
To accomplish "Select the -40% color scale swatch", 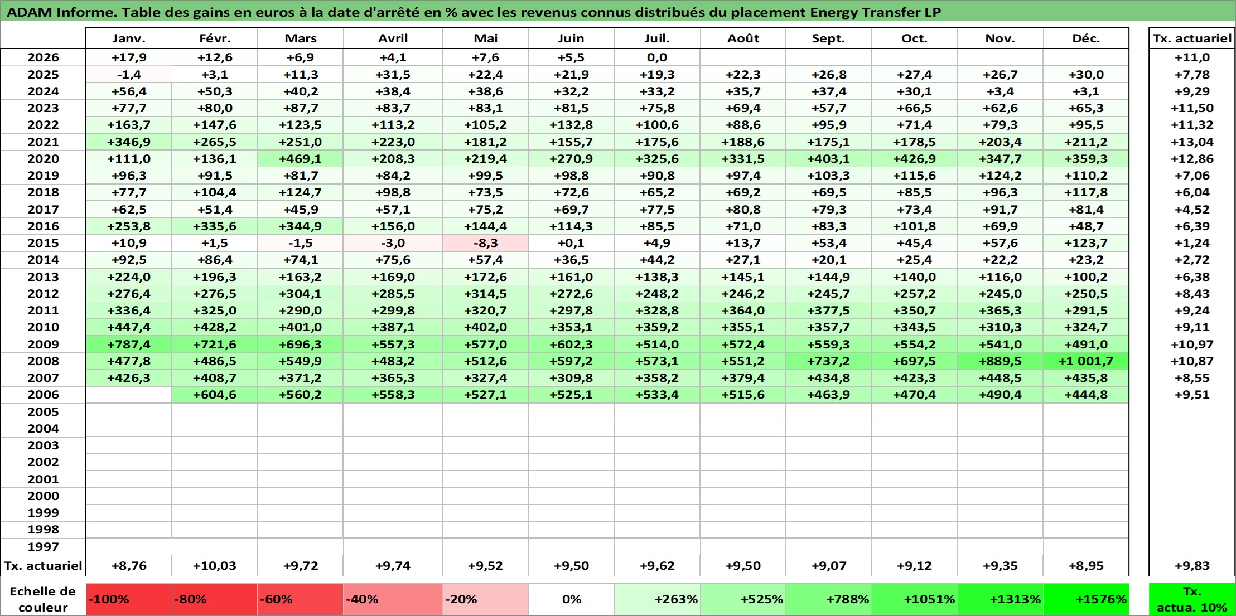I will click(x=393, y=599).
